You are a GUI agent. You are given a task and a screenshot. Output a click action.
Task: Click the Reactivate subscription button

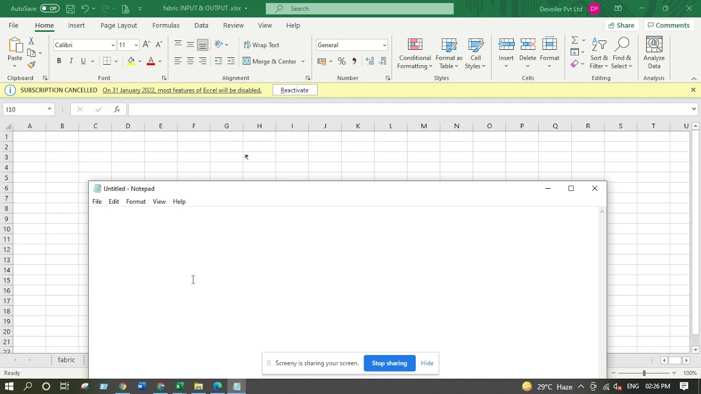[295, 90]
